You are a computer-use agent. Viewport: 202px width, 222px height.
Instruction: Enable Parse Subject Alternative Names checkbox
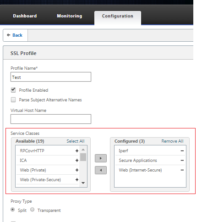(x=13, y=100)
